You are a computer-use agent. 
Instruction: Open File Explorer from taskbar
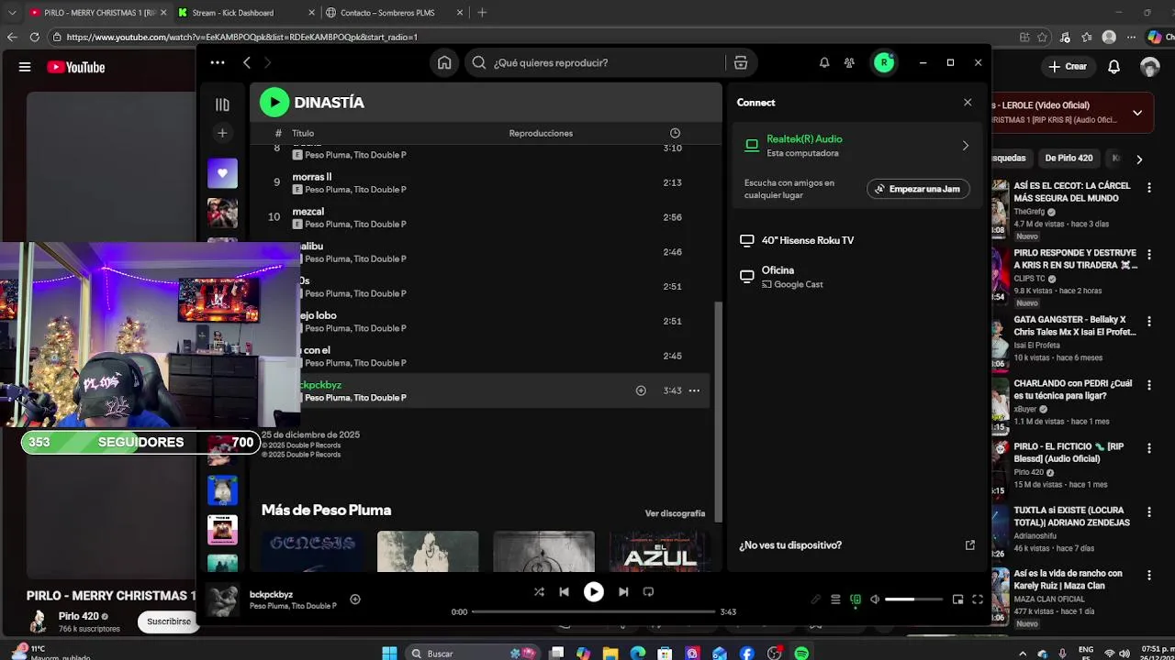coord(610,653)
